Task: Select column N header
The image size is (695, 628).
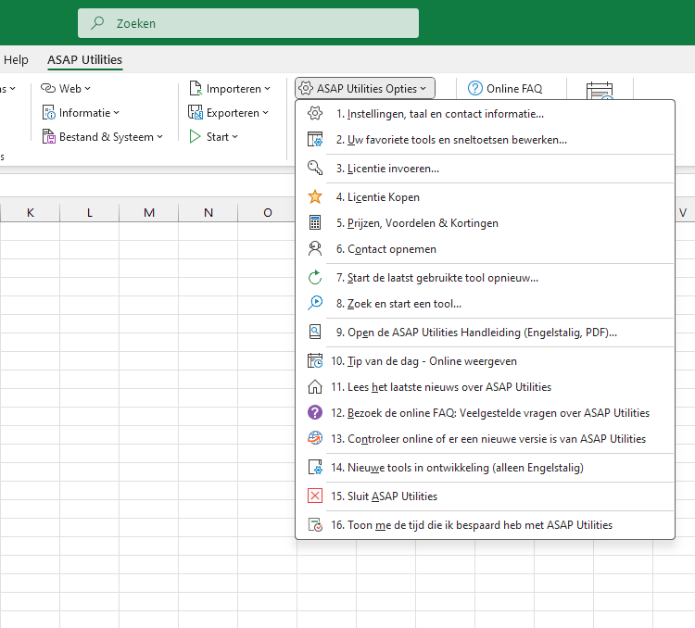Action: [x=208, y=213]
